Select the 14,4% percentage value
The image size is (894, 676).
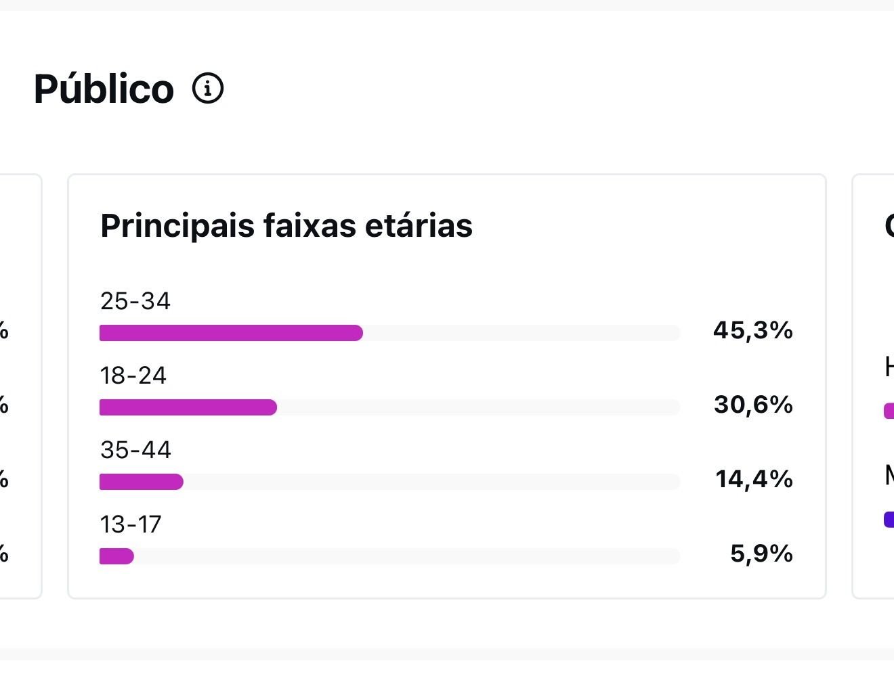pyautogui.click(x=754, y=479)
